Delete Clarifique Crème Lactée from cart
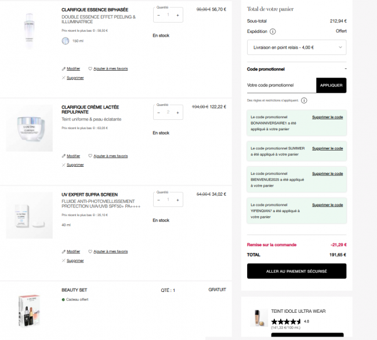This screenshot has width=377, height=340. point(73,165)
